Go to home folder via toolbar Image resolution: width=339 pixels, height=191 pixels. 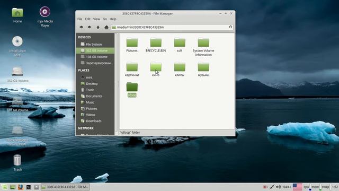pyautogui.click(x=106, y=27)
